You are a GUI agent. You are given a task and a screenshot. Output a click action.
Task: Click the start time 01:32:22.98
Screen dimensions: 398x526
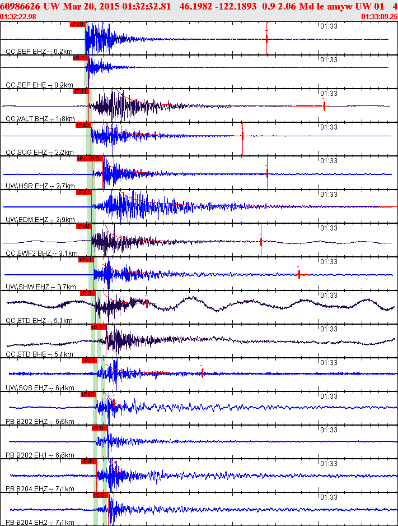coord(18,16)
